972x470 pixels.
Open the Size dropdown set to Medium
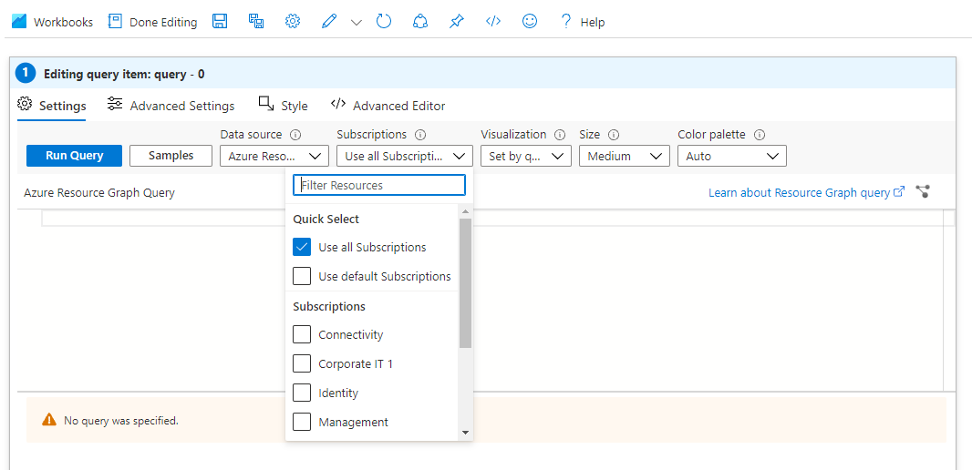coord(625,156)
